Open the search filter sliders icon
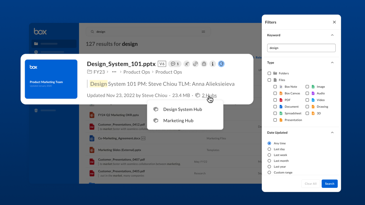This screenshot has height=205, width=365. (203, 32)
